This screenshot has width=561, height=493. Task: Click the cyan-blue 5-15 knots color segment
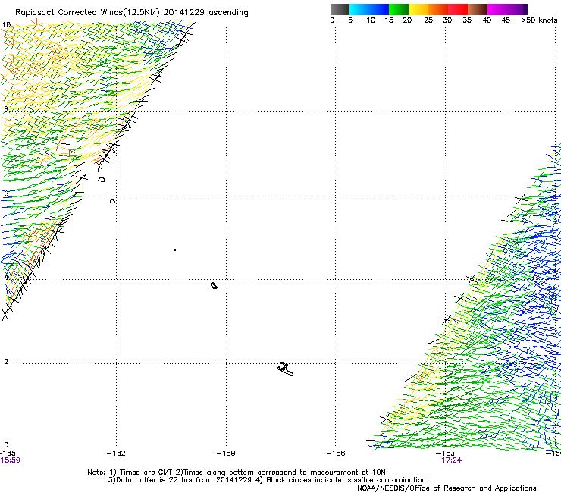pos(369,9)
